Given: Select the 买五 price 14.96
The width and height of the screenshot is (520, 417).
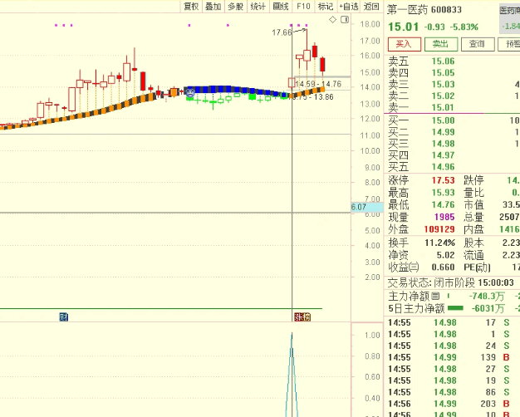Looking at the screenshot, I should point(443,167).
